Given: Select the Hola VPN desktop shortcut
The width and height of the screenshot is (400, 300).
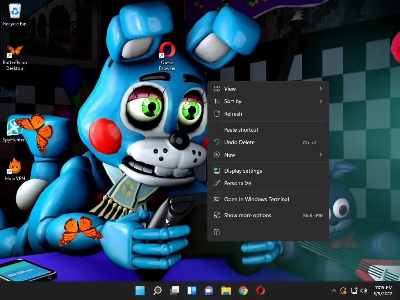Looking at the screenshot, I should click(15, 170).
